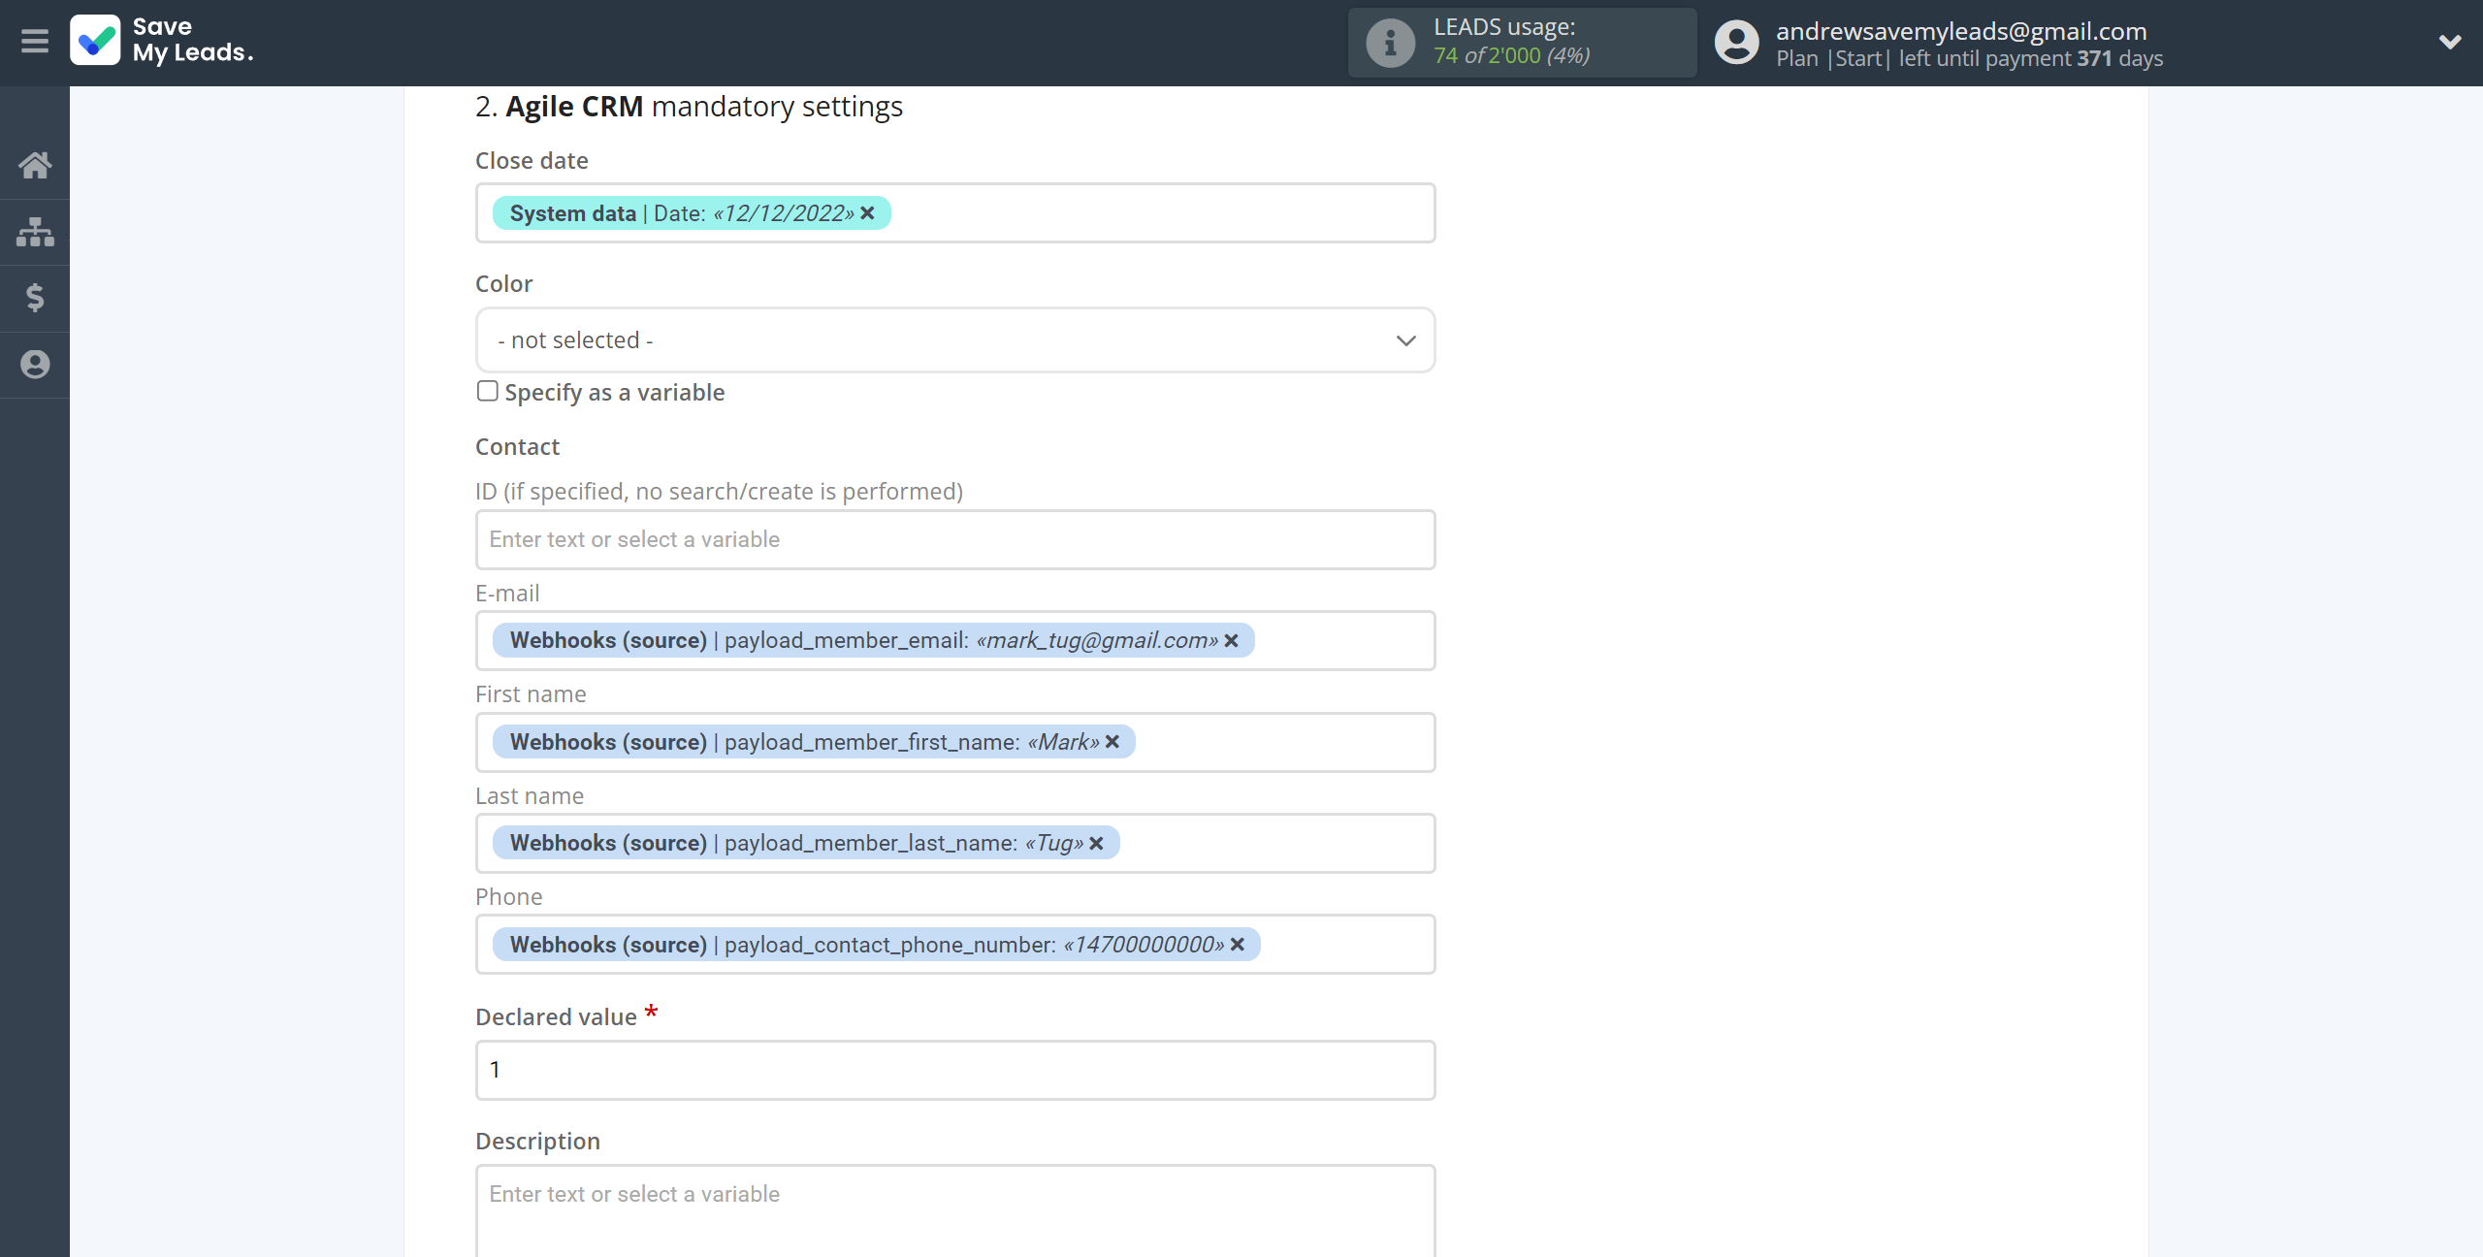2483x1257 pixels.
Task: Open the Color dropdown
Action: (x=955, y=340)
